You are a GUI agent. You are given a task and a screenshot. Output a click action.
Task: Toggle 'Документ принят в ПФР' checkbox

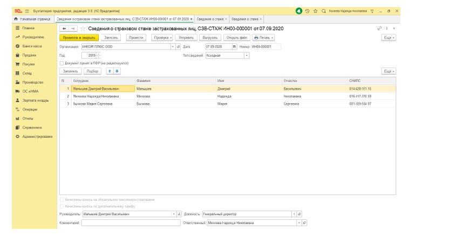tap(62, 63)
